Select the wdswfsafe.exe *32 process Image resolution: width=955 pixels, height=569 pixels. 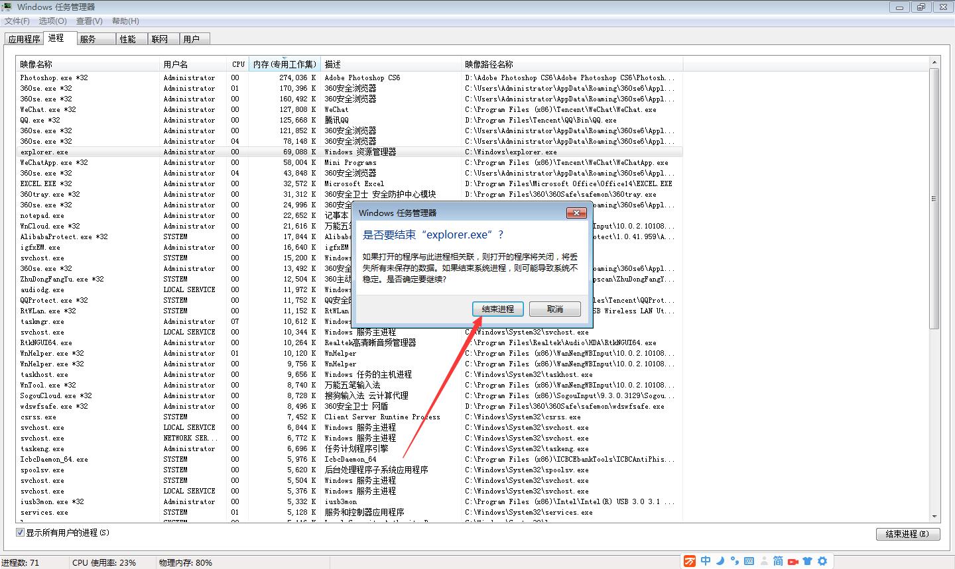point(350,406)
